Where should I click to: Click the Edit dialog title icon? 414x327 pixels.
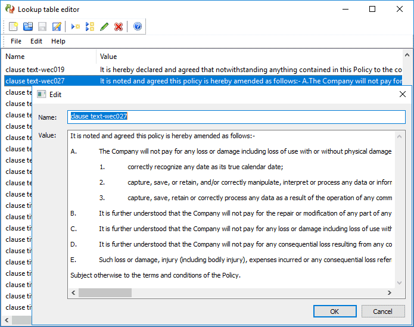click(42, 94)
